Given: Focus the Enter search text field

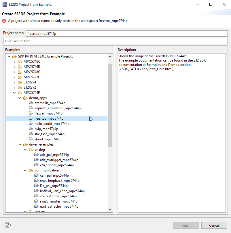Looking at the screenshot, I should click(x=115, y=41).
